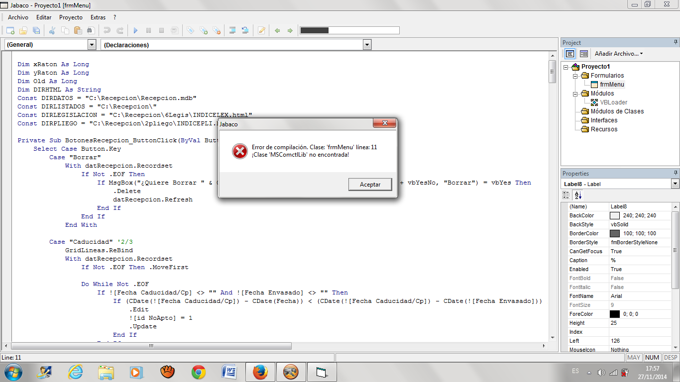Click the tag icon with red minus

(216, 30)
